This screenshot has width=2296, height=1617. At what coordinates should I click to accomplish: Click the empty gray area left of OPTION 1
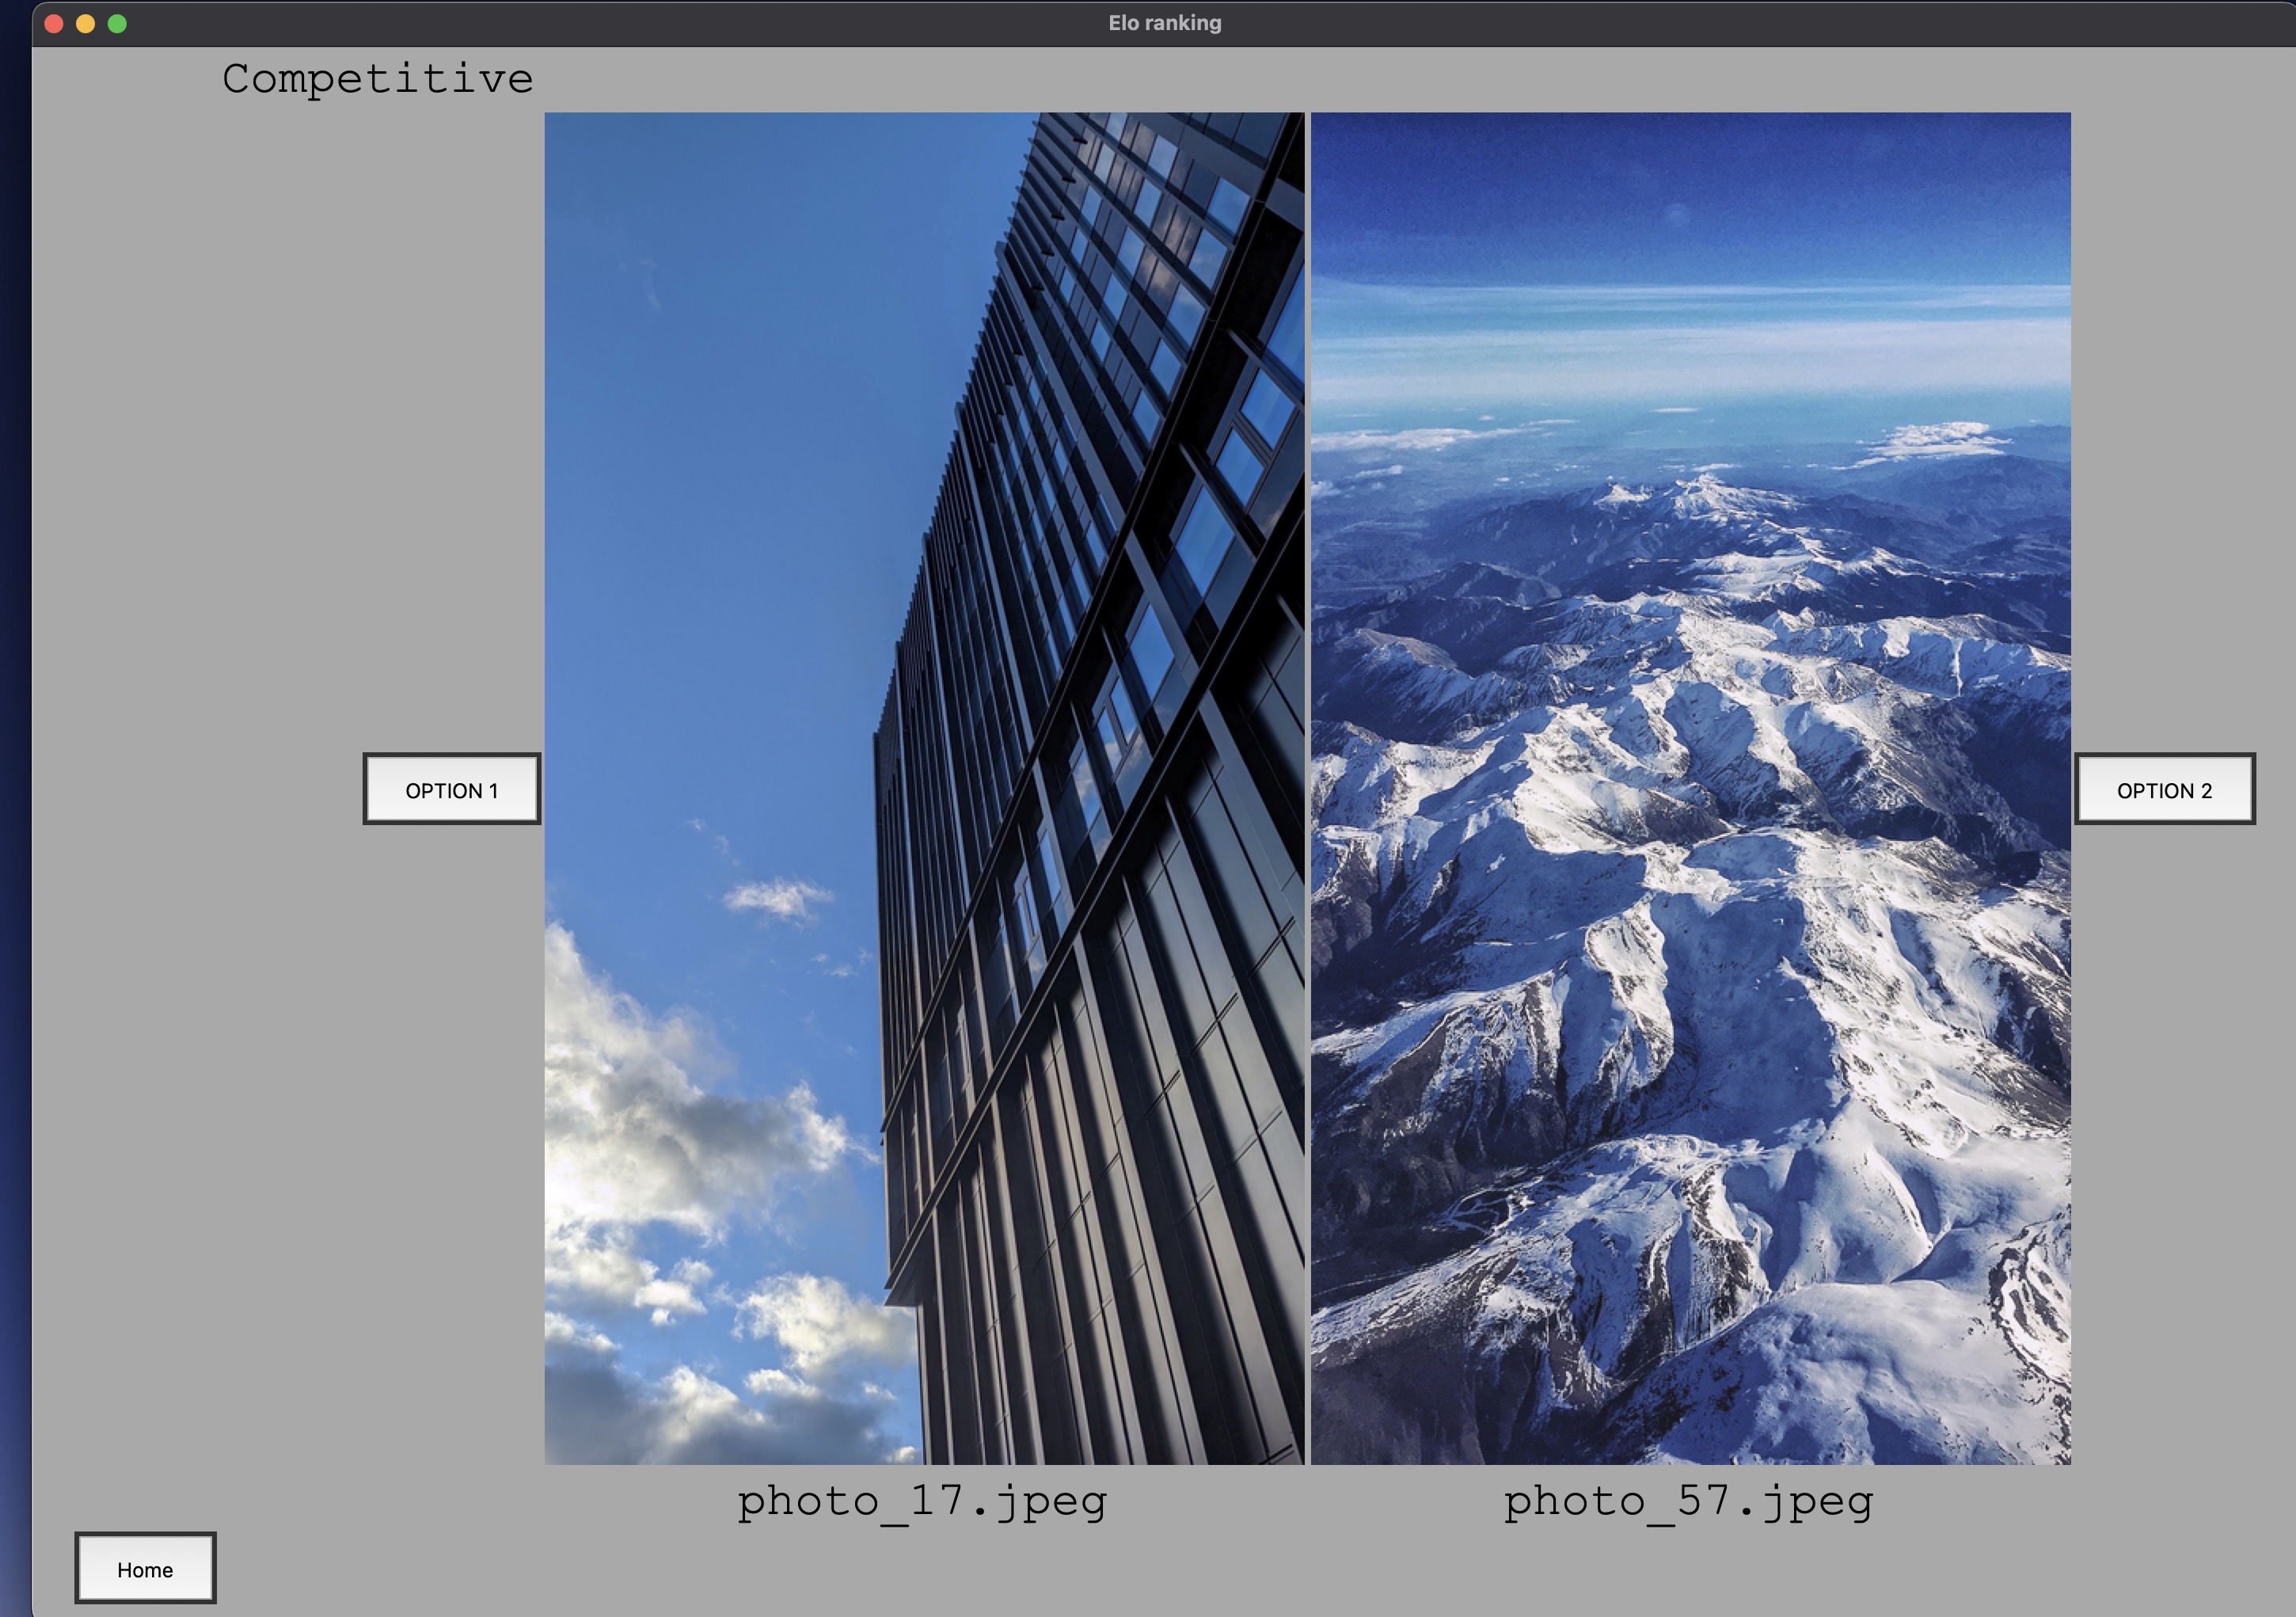(x=200, y=790)
